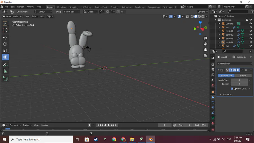Hide the Camera object in outliner
Viewport: 254px width, 143px height.
coord(251,23)
